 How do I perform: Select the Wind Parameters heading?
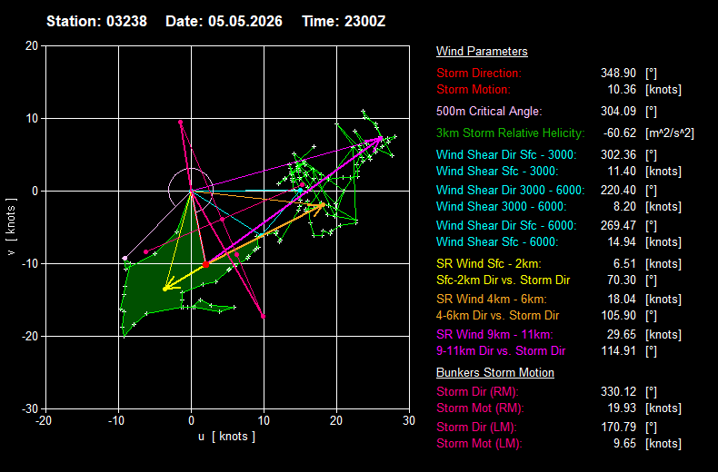[x=482, y=51]
